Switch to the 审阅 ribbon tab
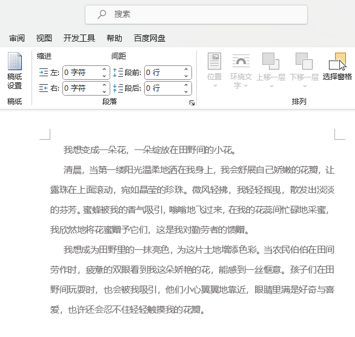Screen dimensions: 355x337 (17, 38)
